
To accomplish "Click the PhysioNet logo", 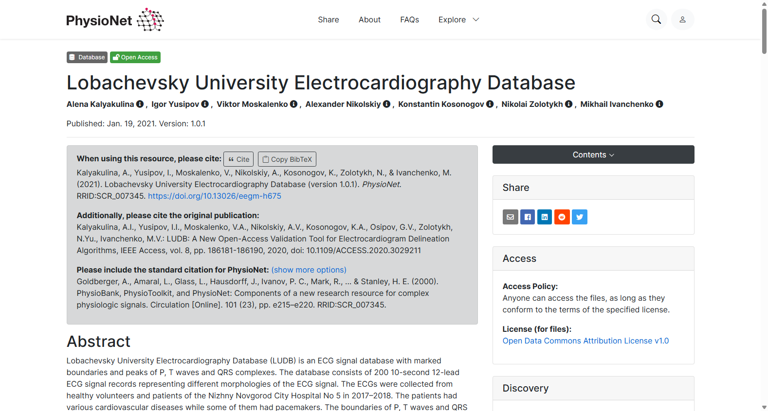I will (x=115, y=20).
